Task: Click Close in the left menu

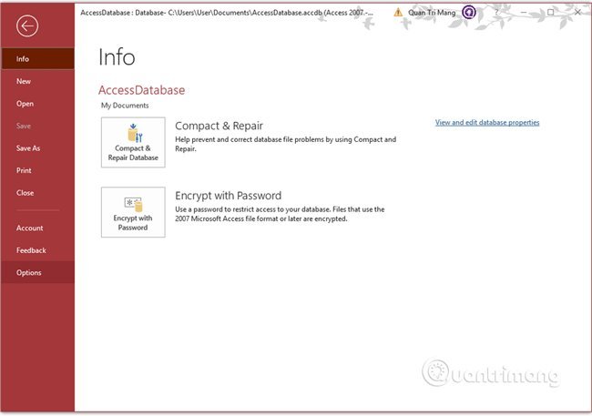Action: [25, 192]
